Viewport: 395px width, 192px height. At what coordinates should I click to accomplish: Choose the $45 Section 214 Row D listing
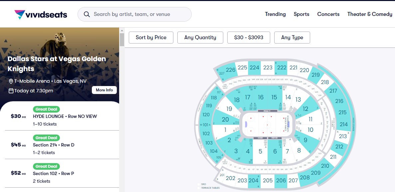pos(60,145)
